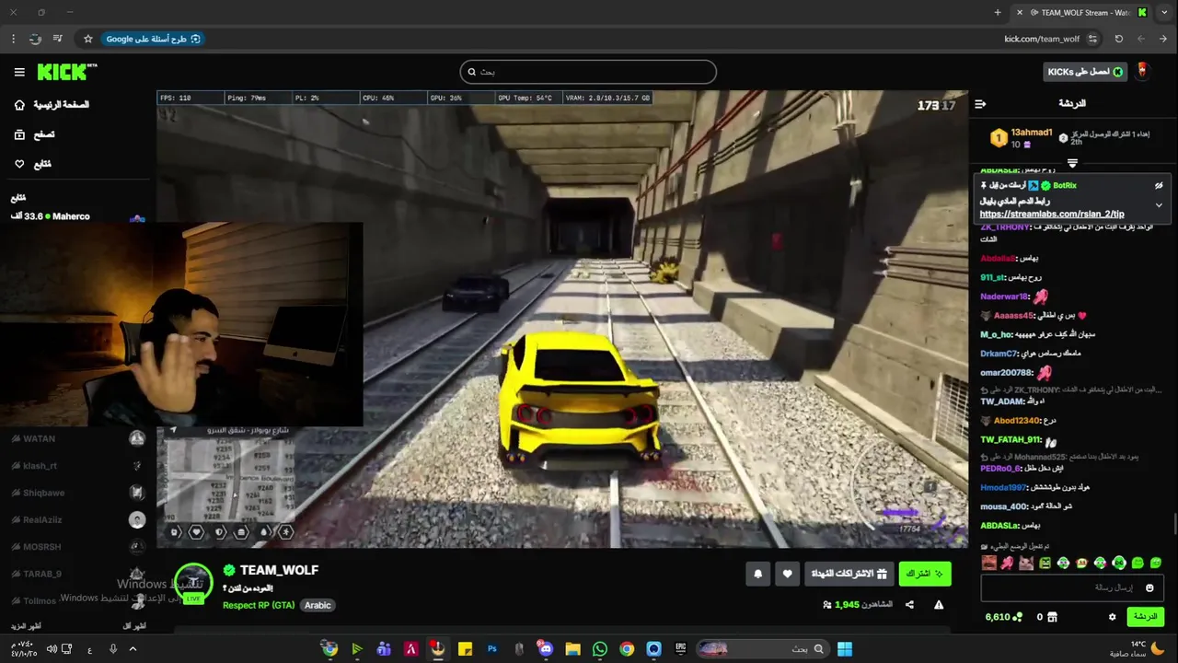Click the green Subscribe button

[x=925, y=574]
